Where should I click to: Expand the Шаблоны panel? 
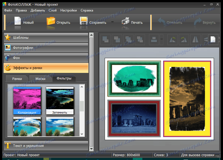[x=46, y=38]
